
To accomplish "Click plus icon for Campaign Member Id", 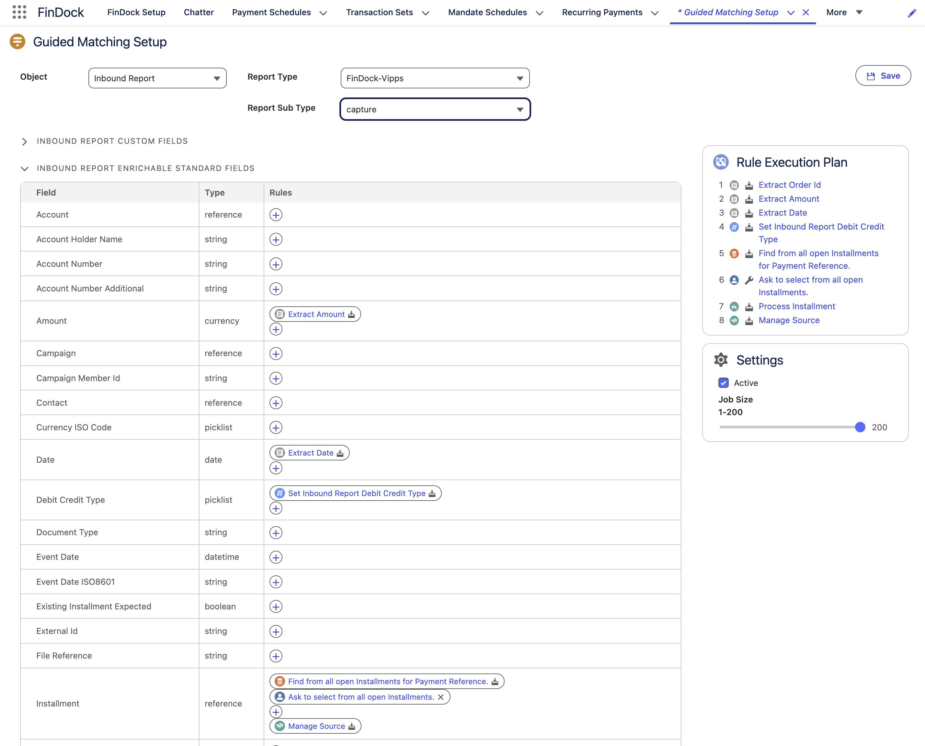I will (276, 378).
